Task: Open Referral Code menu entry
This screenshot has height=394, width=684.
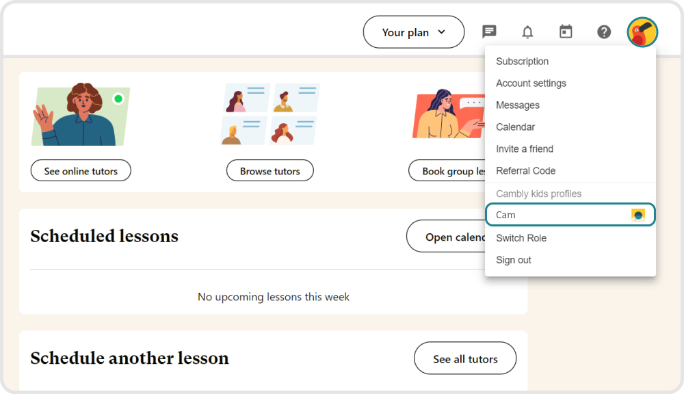Action: [525, 171]
